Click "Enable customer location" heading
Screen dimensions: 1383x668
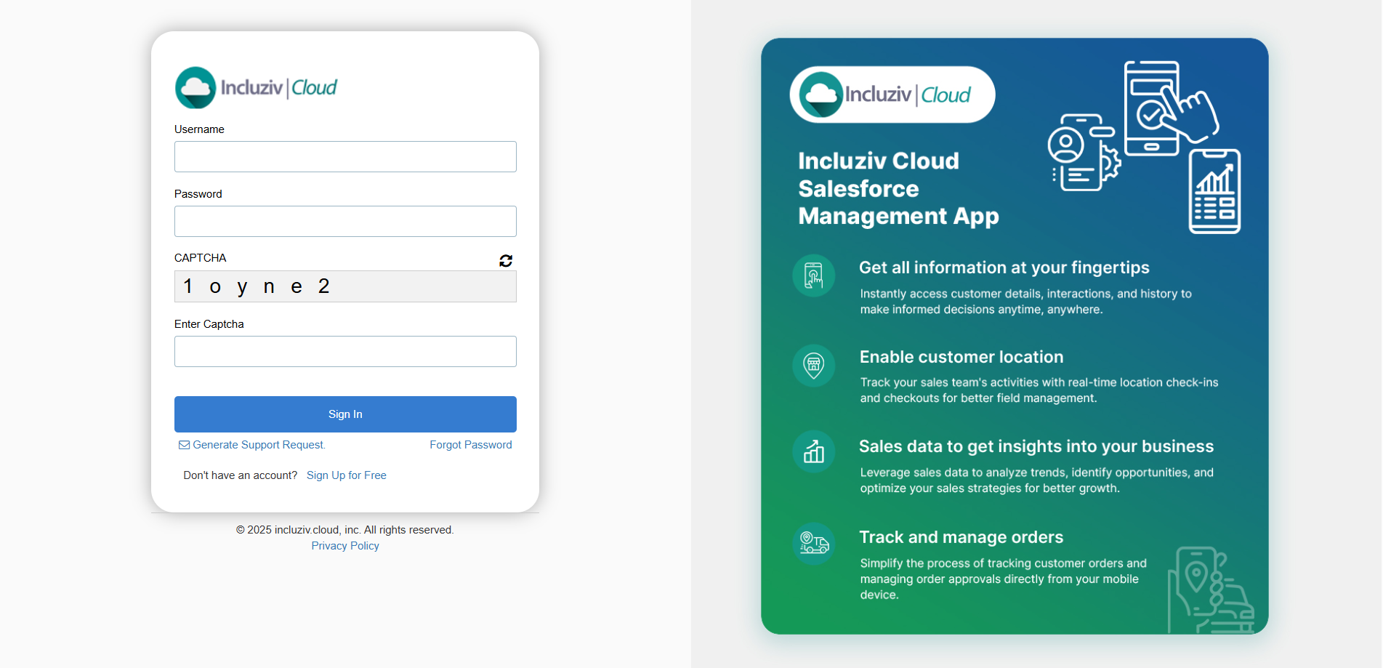tap(961, 357)
